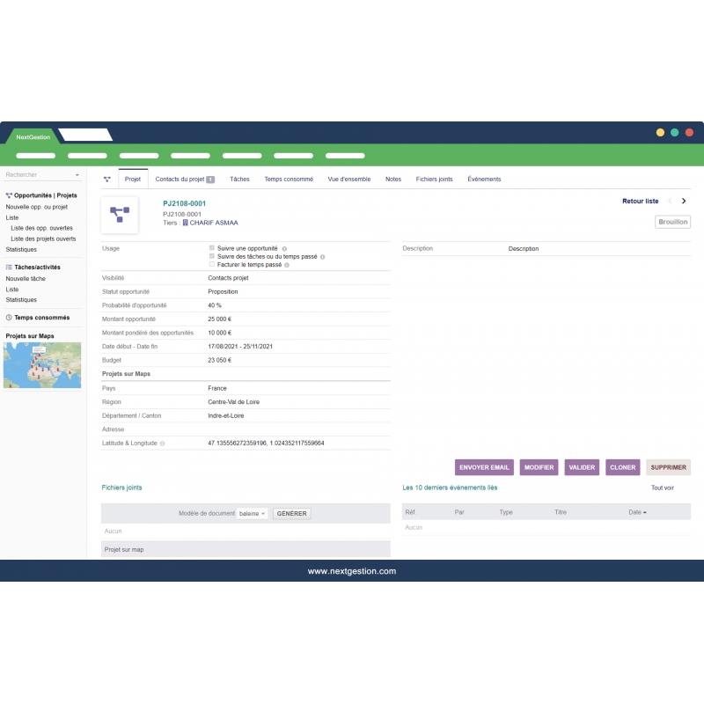Click the Opportunités | Projets sidebar icon

10,195
